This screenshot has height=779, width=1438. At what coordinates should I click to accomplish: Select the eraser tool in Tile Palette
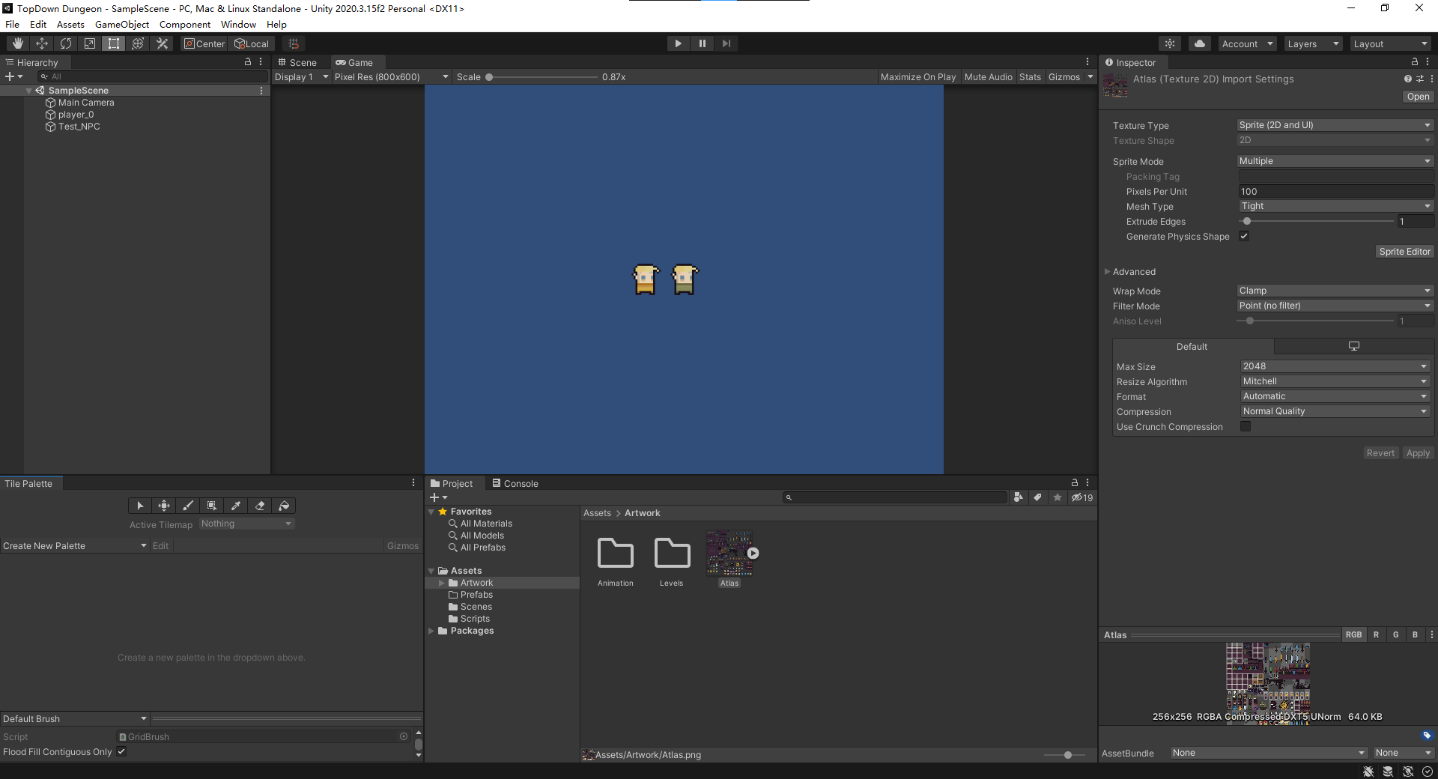pos(260,506)
